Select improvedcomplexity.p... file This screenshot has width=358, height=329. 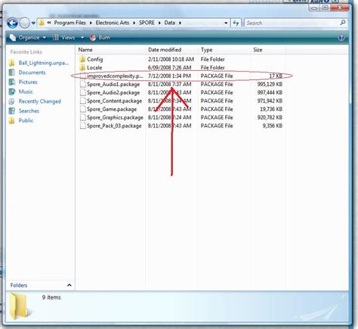click(115, 76)
